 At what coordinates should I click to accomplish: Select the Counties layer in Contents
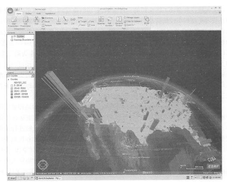pos(20,36)
